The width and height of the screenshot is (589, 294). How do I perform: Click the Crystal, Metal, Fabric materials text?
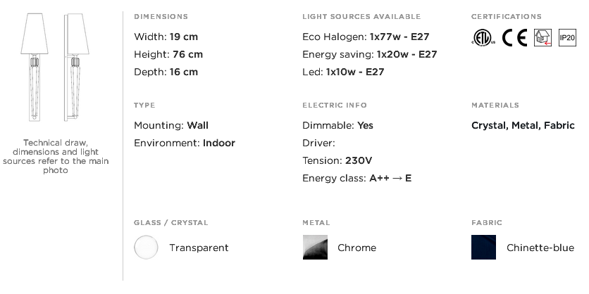[523, 126]
